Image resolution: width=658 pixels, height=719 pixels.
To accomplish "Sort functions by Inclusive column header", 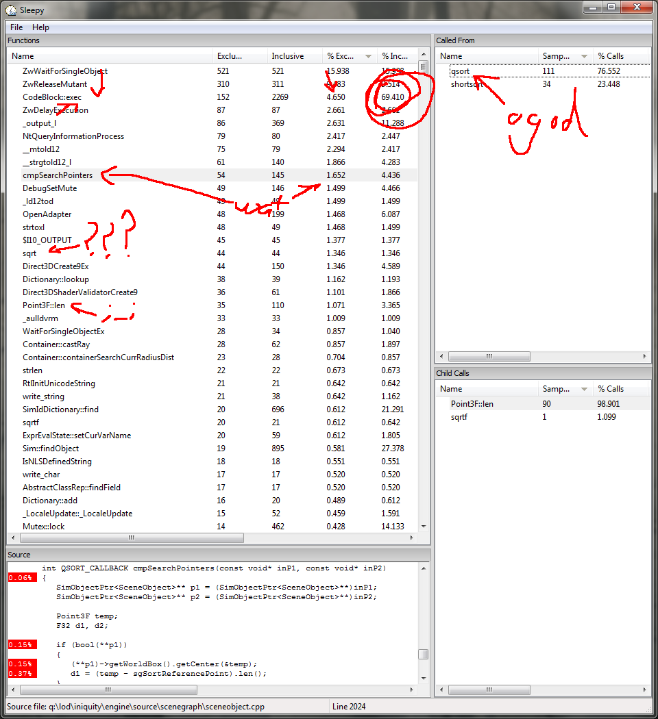I will coord(295,56).
